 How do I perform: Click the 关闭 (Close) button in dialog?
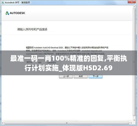coord(81,77)
